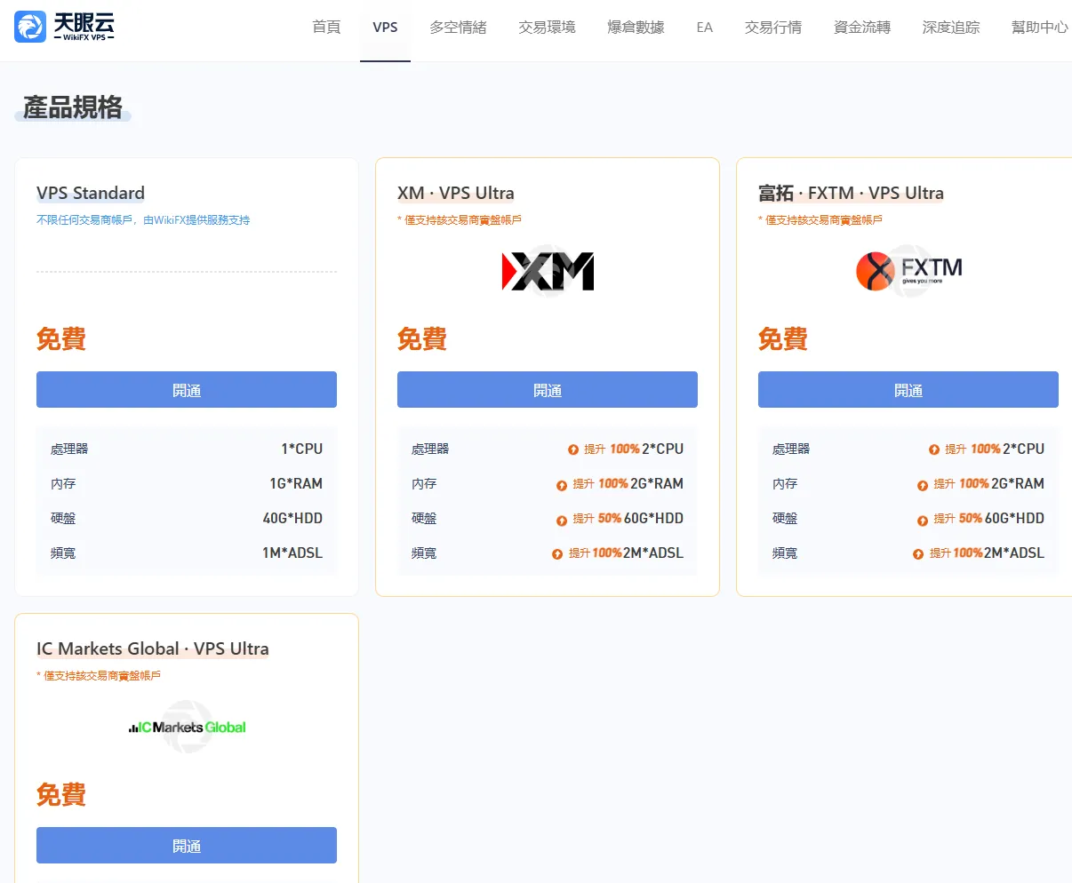Image resolution: width=1072 pixels, height=883 pixels.
Task: Click upgrade arrow icon beside FXTM 60G*HDD
Action: [923, 521]
